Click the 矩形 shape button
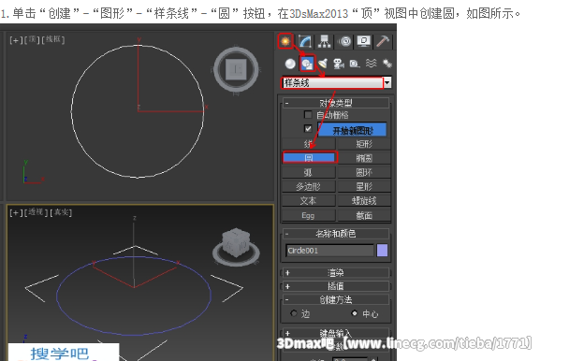 [364, 144]
